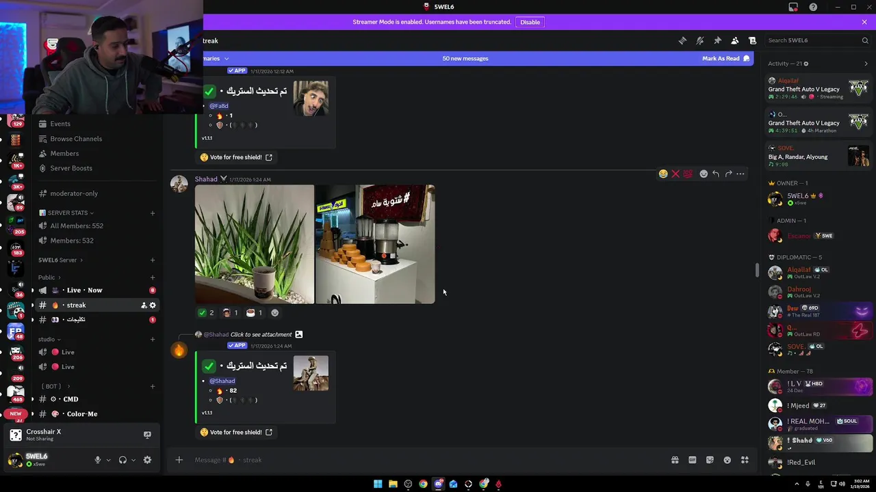
Task: Toggle the member list icon
Action: point(734,40)
